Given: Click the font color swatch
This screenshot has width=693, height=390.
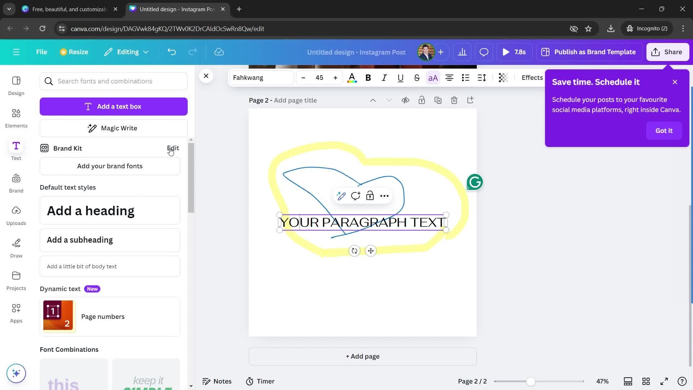Looking at the screenshot, I should click(352, 78).
